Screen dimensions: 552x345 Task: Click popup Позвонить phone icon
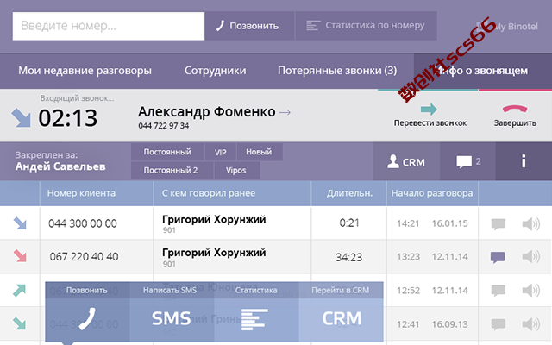87,318
